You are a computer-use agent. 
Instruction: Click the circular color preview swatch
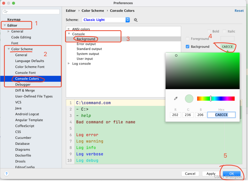pyautogui.click(x=189, y=99)
